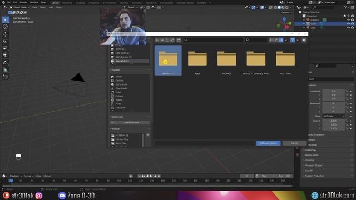
Task: Select the Transform tool in viewport toolbar
Action: pos(5,54)
